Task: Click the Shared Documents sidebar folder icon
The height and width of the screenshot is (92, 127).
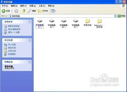Action: tap(6, 51)
